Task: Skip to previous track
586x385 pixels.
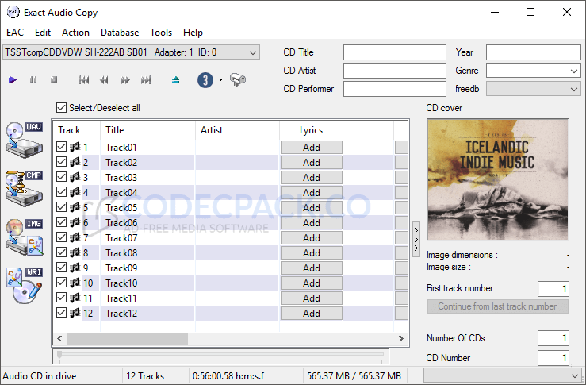Action: click(x=84, y=80)
